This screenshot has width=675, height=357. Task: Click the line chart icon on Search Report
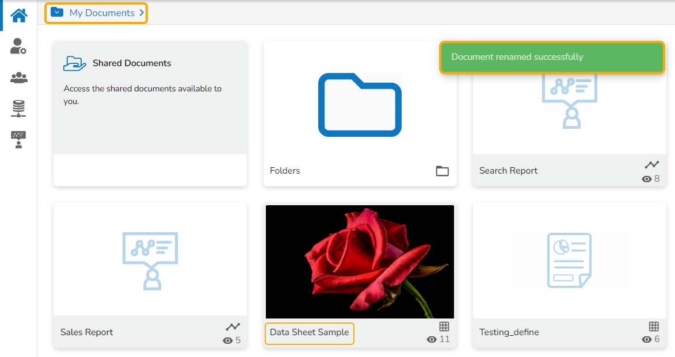pyautogui.click(x=651, y=165)
